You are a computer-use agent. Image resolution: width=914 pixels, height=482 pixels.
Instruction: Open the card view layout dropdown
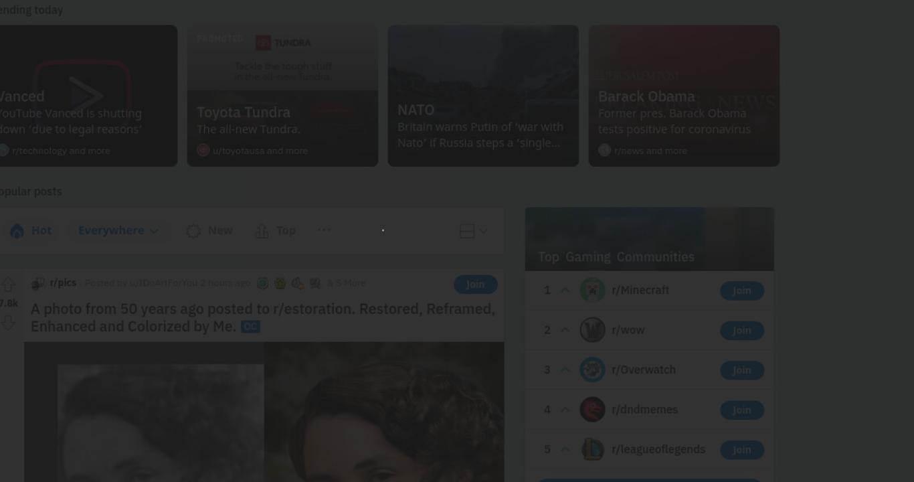474,231
